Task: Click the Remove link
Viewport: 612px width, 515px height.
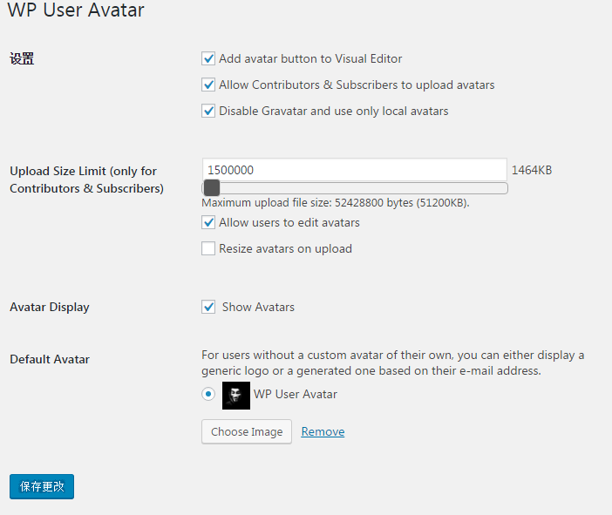Action: [323, 432]
